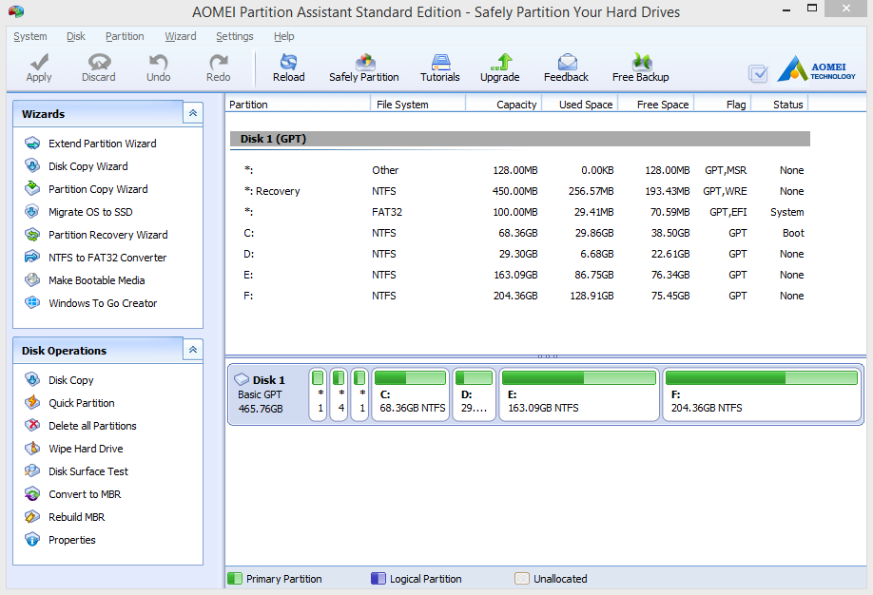
Task: Open the disk Properties icon
Action: [x=32, y=539]
